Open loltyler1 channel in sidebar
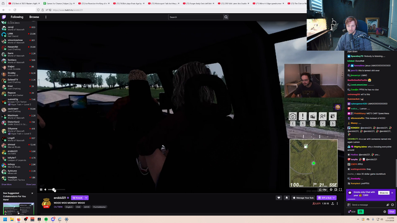397x223 pixels. pos(19,159)
